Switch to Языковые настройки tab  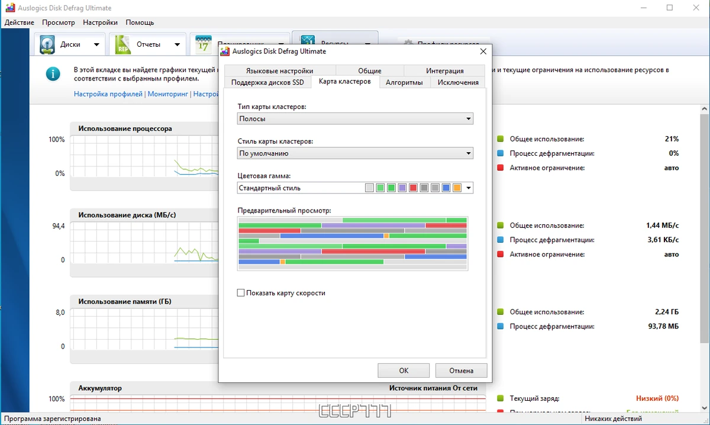click(280, 70)
